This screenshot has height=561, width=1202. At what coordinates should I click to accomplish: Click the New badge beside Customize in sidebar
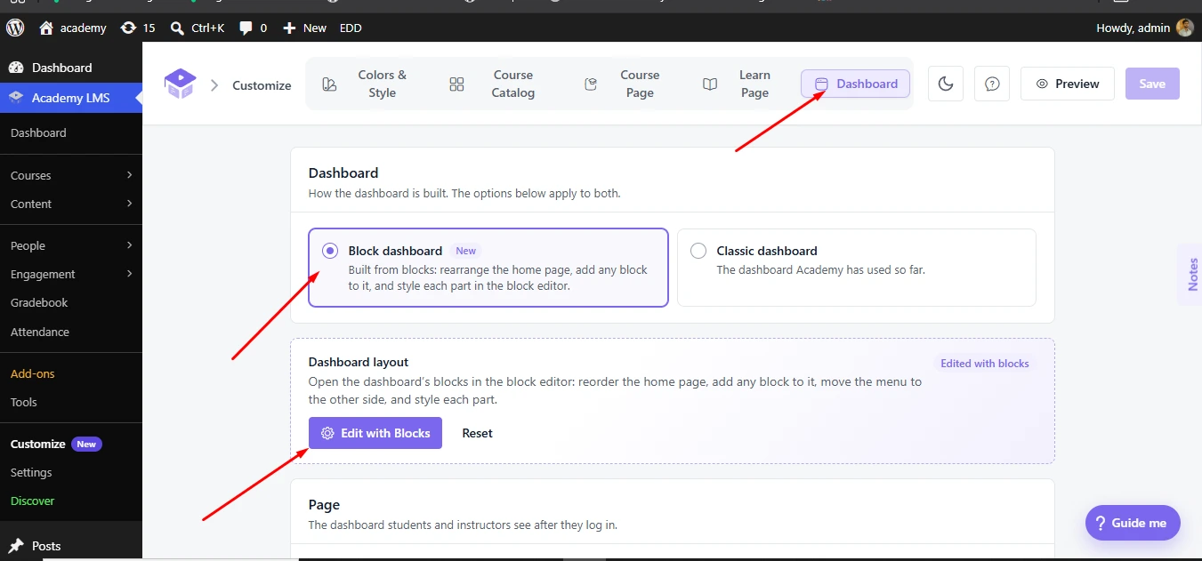(86, 444)
